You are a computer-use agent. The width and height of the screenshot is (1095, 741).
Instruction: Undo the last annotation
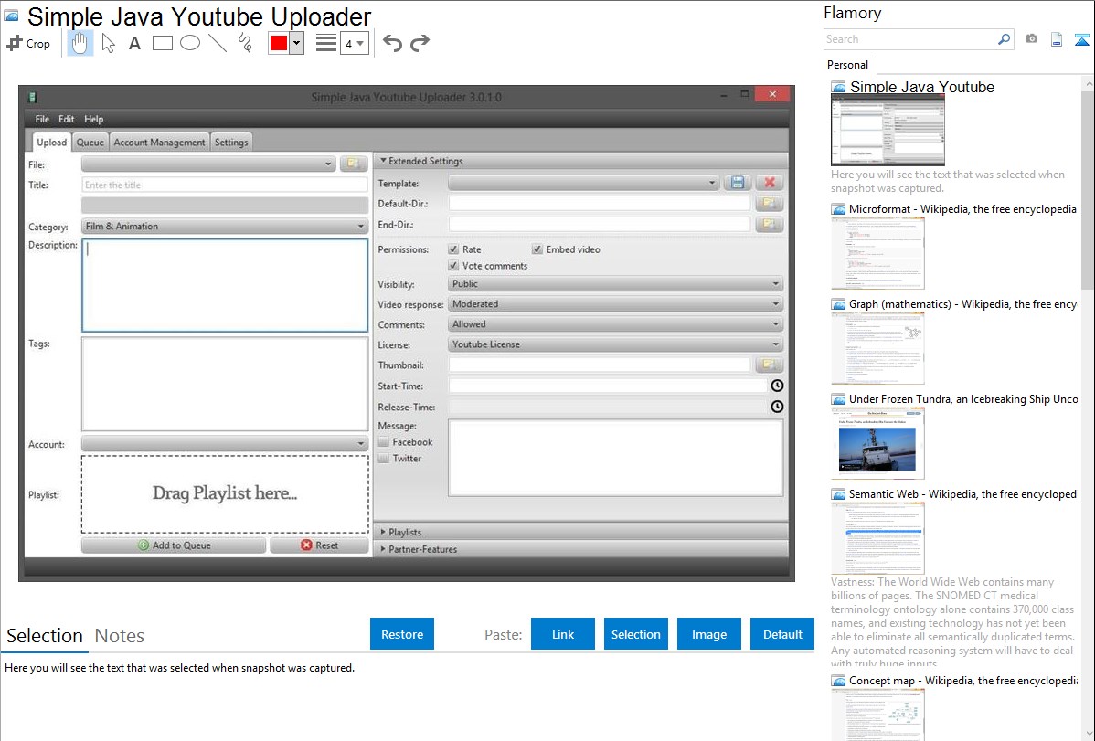click(x=392, y=43)
